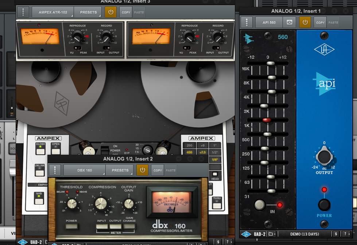Click the $ purchase button in API 560 footer

pyautogui.click(x=336, y=234)
